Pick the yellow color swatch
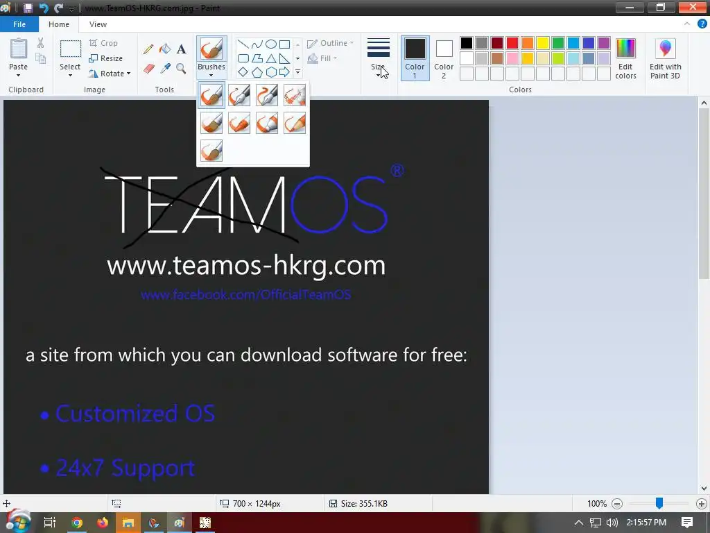710x533 pixels. [x=542, y=43]
